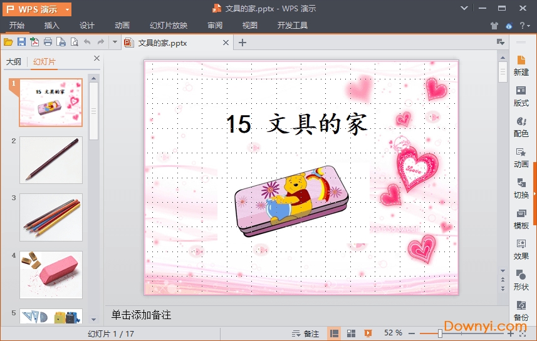
Task: Open the 动画 animation side pane
Action: pos(521,158)
